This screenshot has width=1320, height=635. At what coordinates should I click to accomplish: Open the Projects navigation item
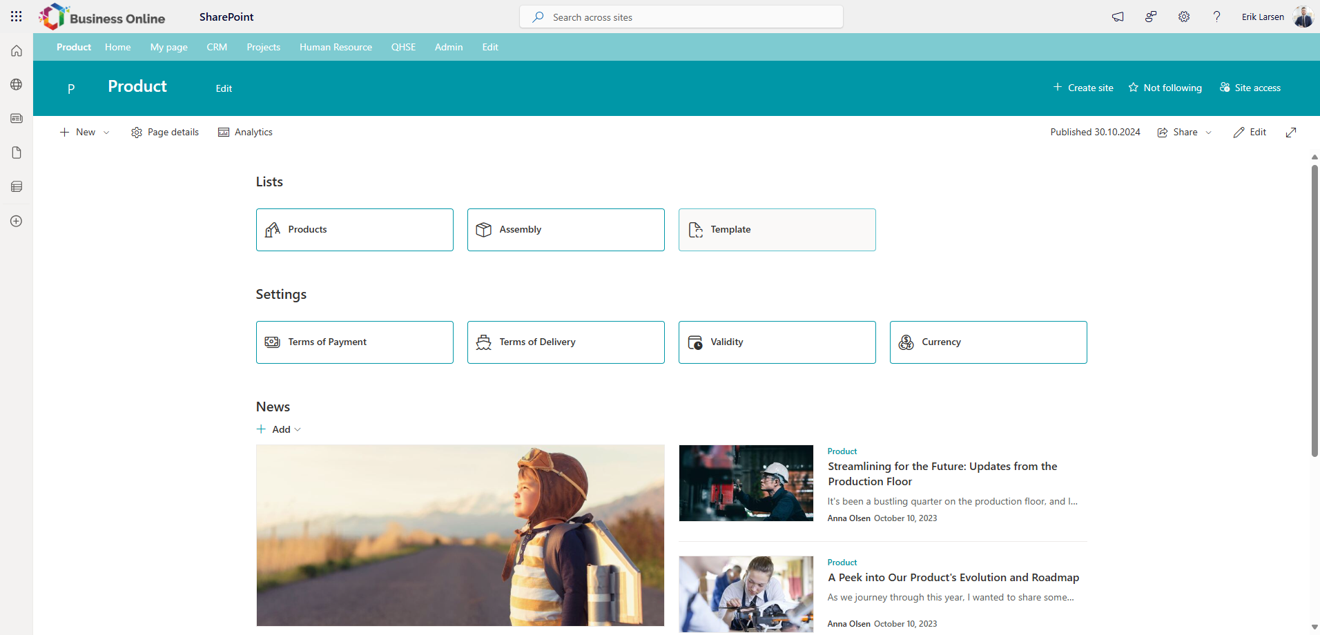pyautogui.click(x=264, y=47)
